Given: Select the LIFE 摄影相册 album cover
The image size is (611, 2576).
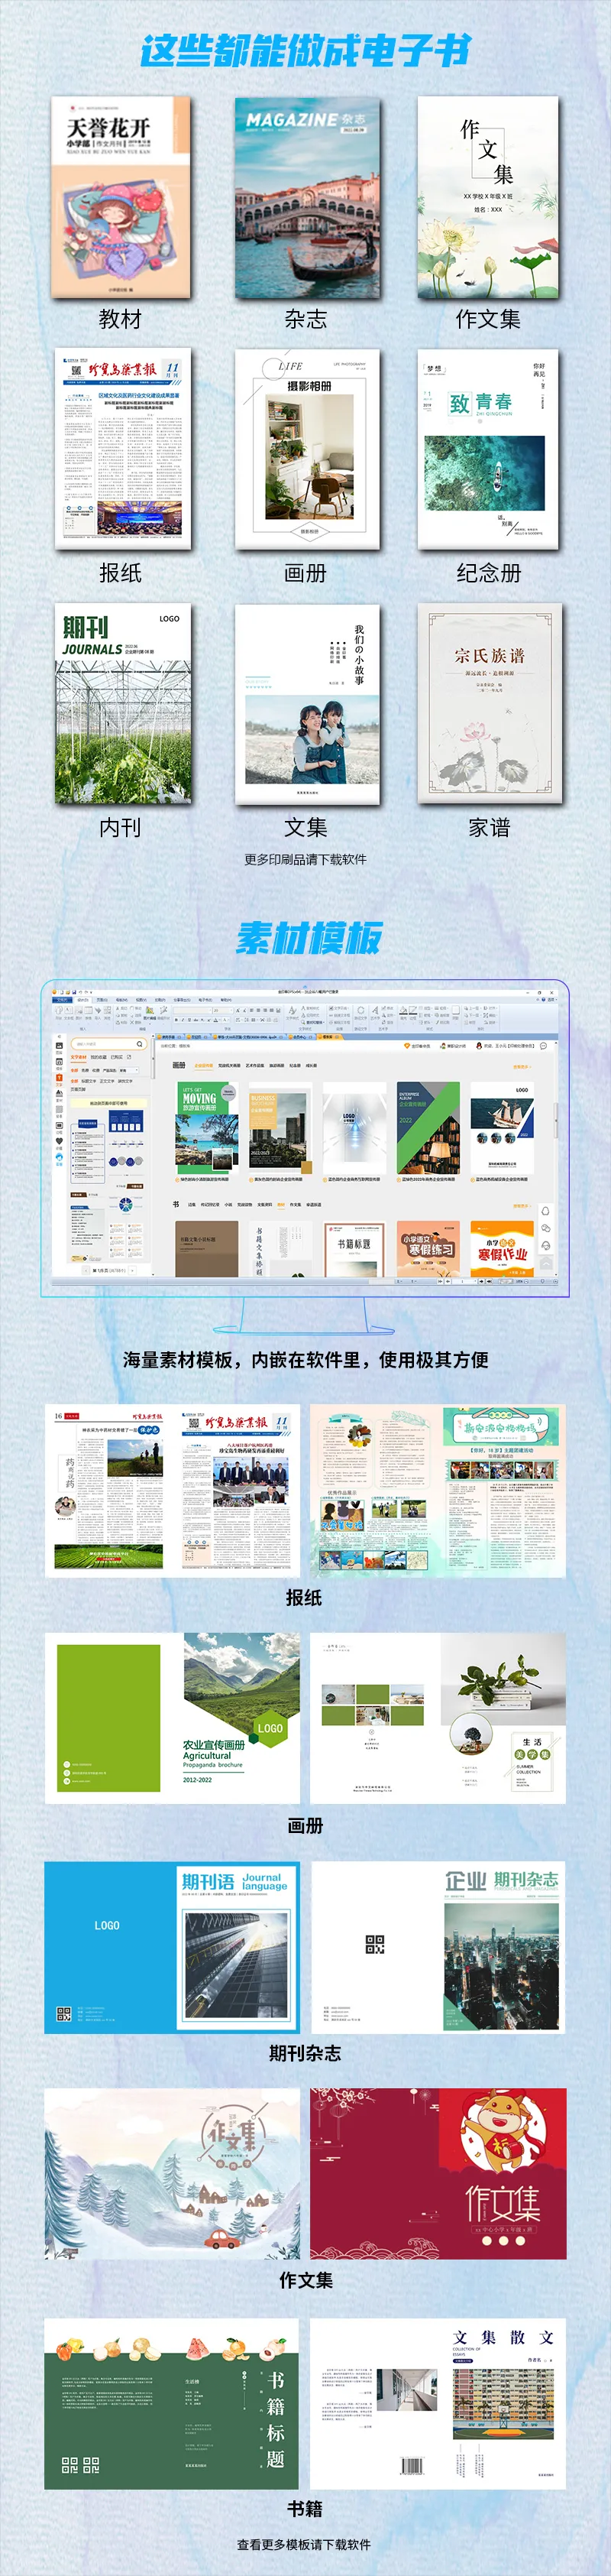Looking at the screenshot, I should [306, 448].
